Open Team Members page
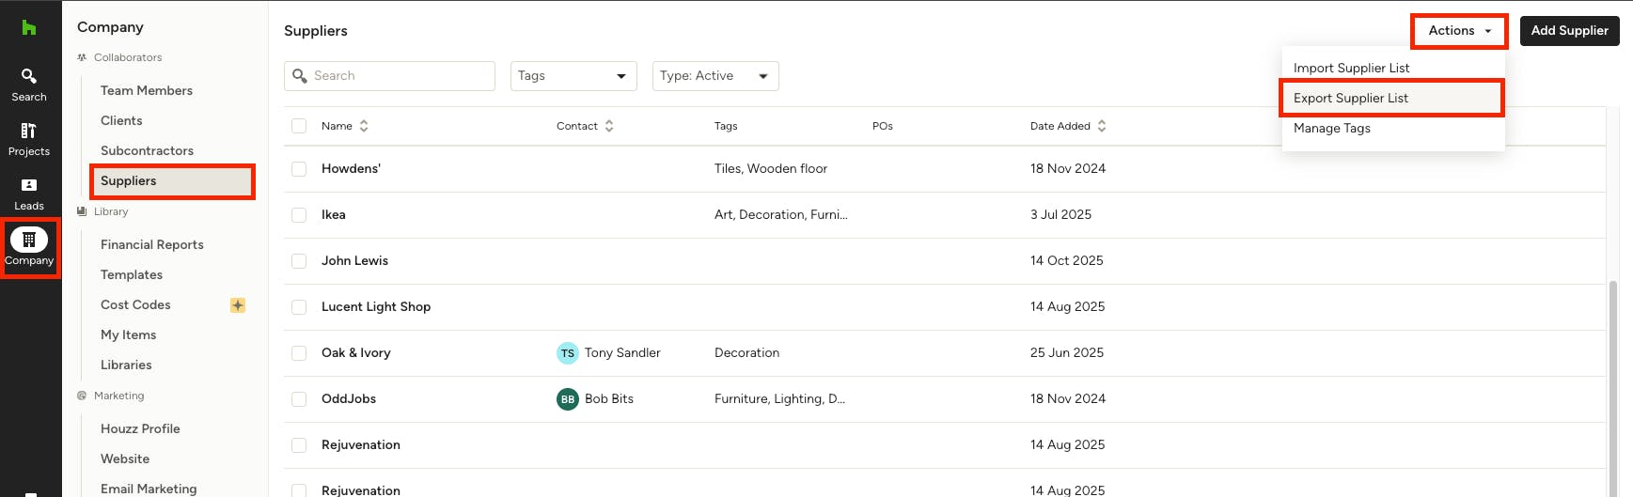 click(147, 91)
